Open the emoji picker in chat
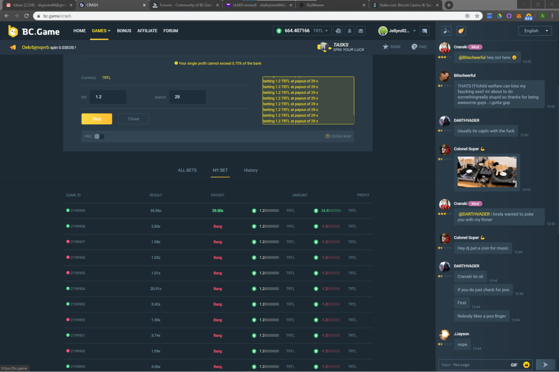 (526, 365)
